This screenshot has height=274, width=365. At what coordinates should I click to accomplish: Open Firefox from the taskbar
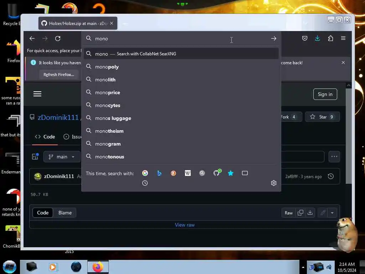[x=98, y=267]
